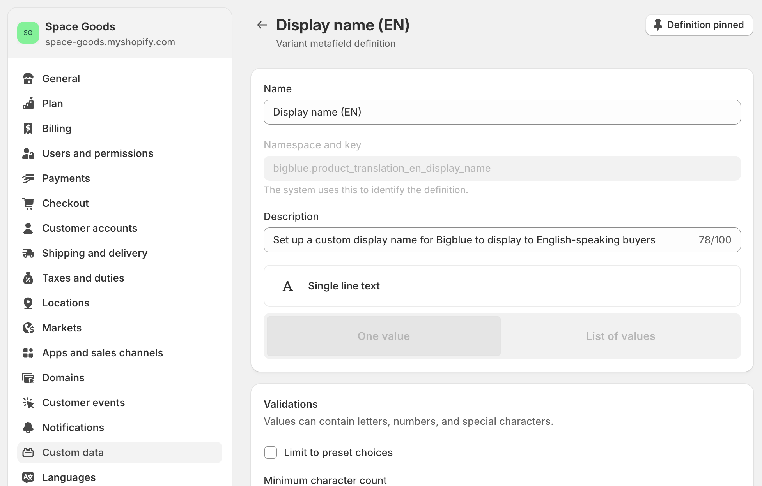The image size is (762, 486).
Task: Click the Shipping and delivery truck icon
Action: [28, 253]
